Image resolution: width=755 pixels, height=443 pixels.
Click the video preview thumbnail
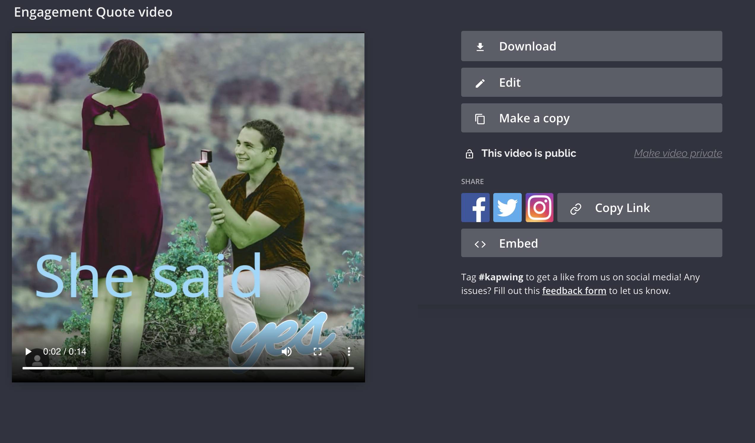188,180
